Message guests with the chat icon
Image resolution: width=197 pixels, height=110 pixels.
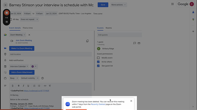click(135, 43)
